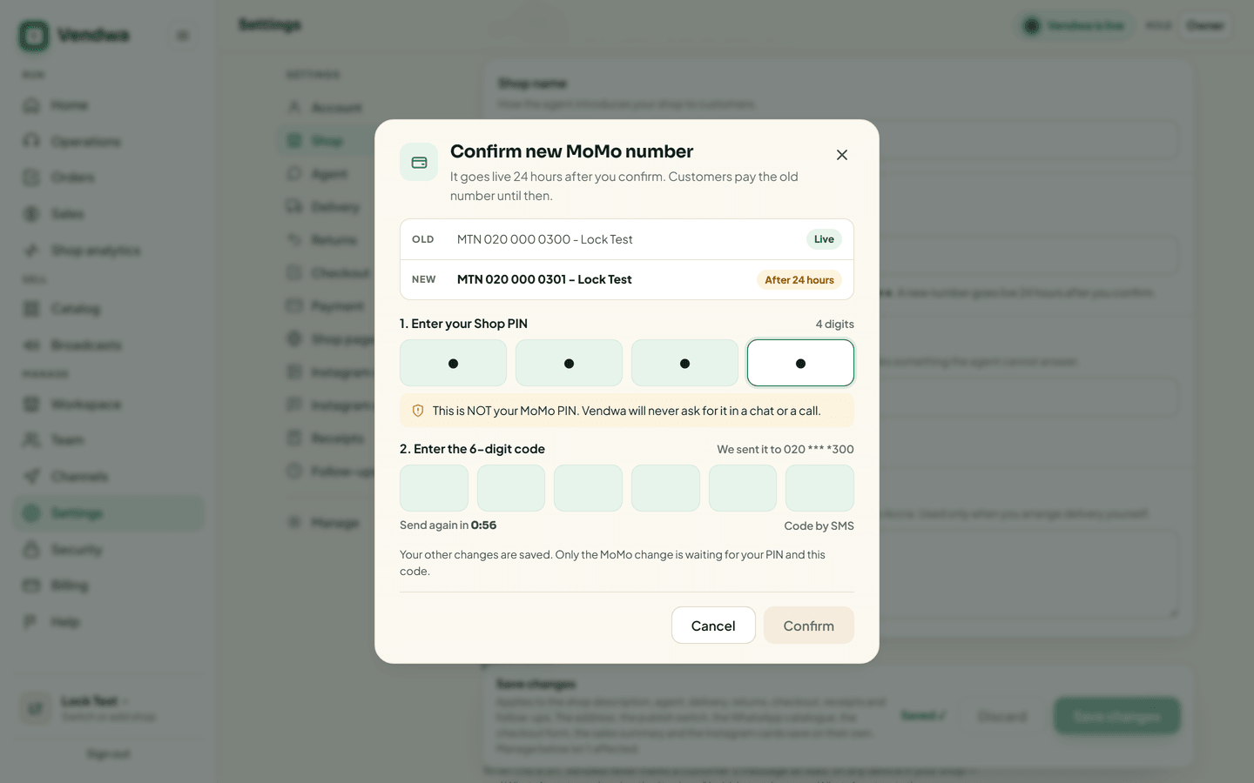Click the OLD row label
The image size is (1254, 783).
point(423,239)
